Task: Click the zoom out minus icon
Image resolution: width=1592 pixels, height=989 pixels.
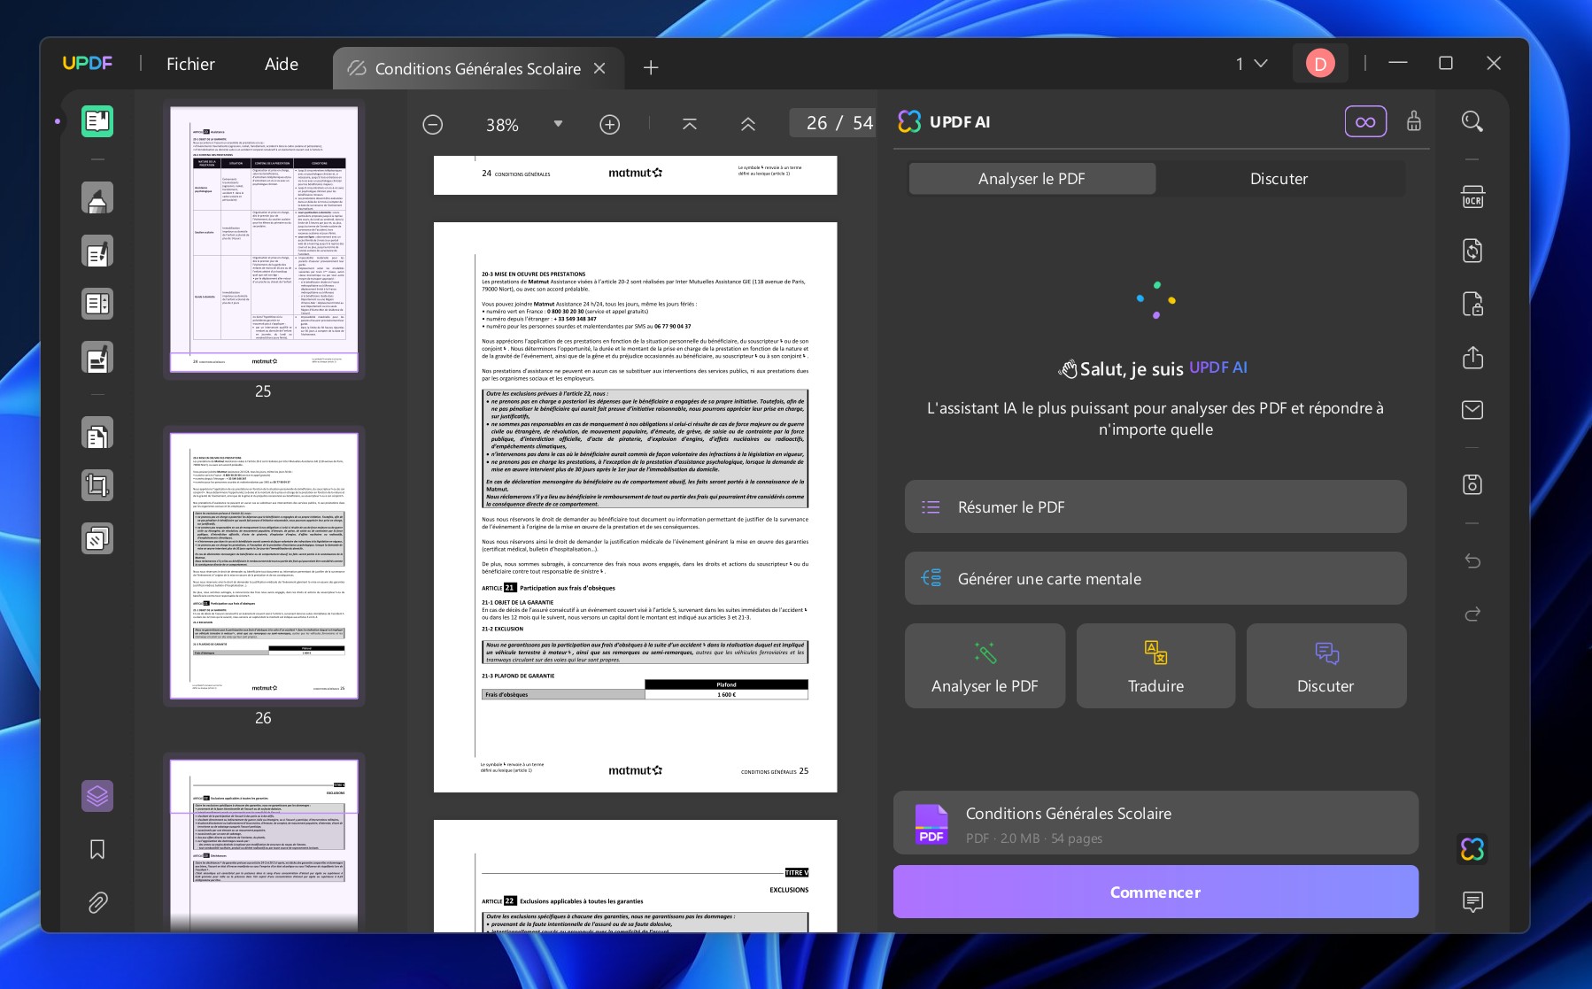Action: click(x=432, y=125)
